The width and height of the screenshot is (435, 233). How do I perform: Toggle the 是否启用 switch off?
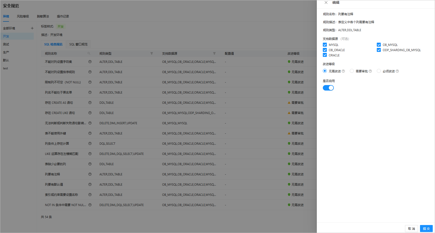(328, 88)
